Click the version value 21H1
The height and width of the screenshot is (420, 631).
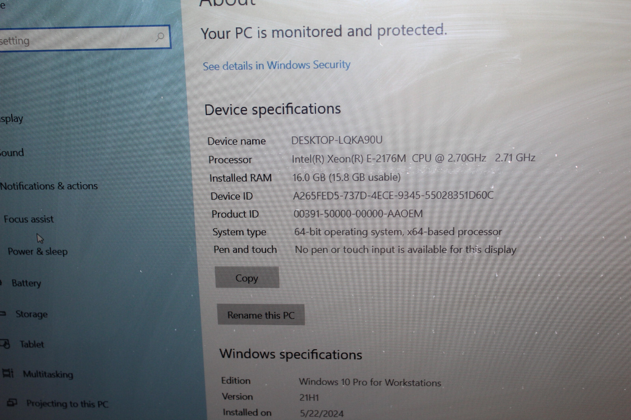(x=309, y=398)
